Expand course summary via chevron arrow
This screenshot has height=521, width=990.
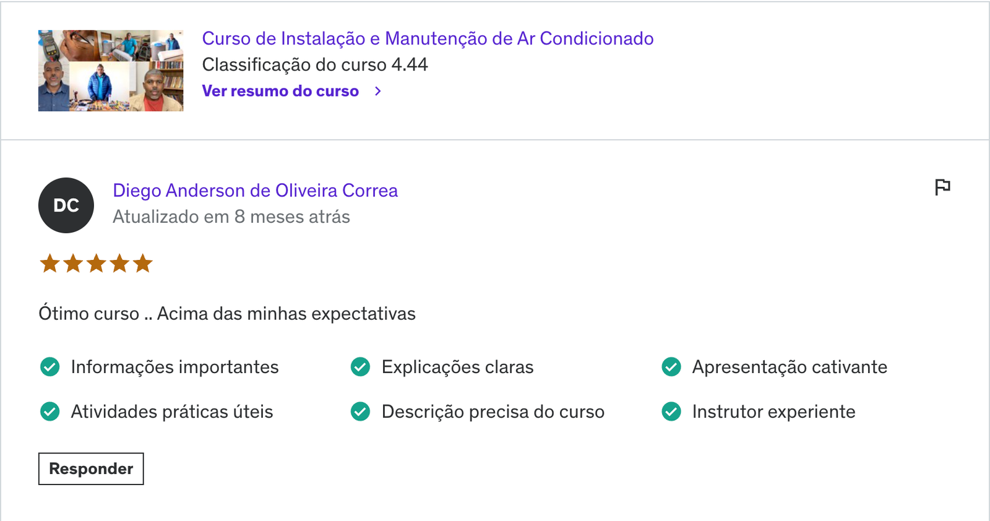click(378, 91)
